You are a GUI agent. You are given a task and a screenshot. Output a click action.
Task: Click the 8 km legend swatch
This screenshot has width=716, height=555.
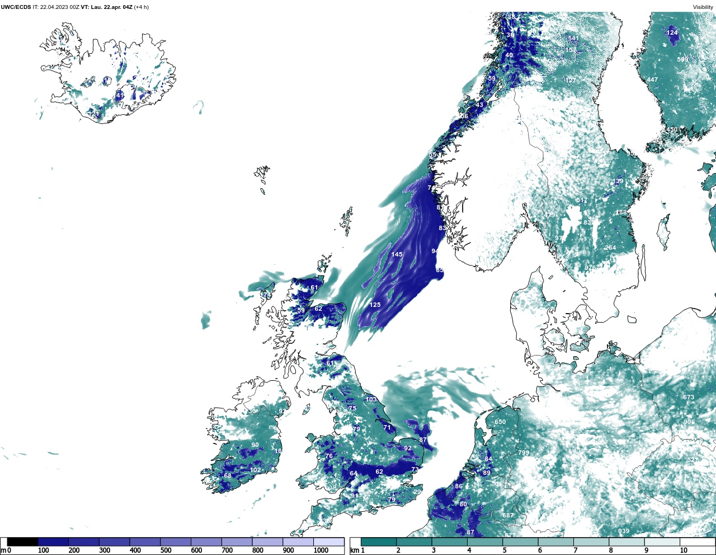tap(626, 542)
